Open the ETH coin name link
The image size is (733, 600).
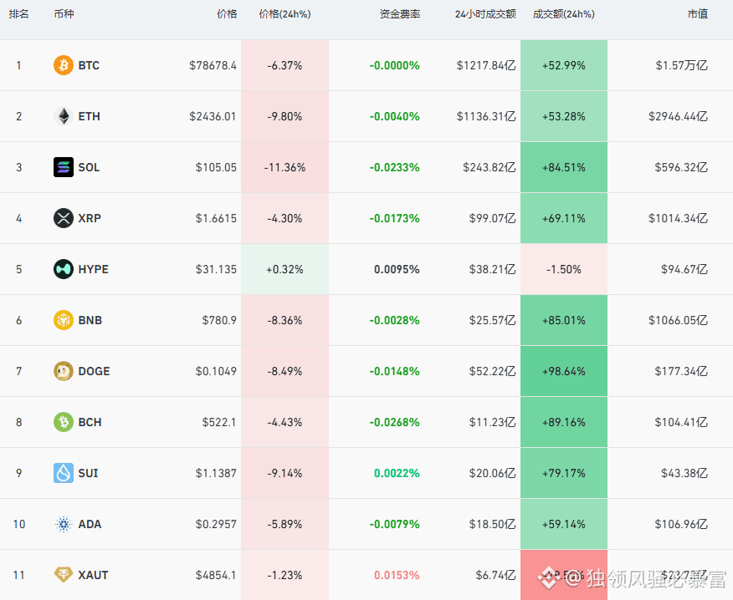click(89, 116)
